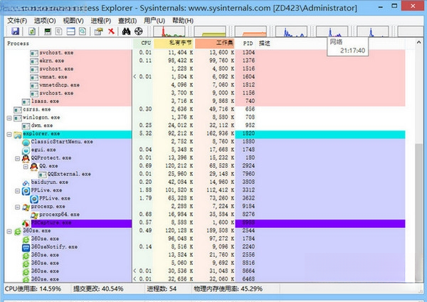
Task: Sort by the PID column header
Action: [x=246, y=43]
